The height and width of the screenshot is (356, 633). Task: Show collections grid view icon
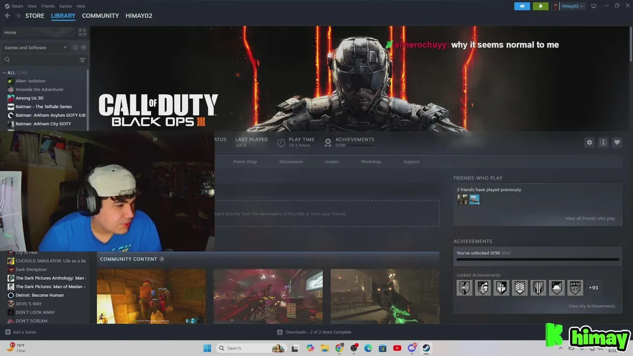pyautogui.click(x=83, y=32)
